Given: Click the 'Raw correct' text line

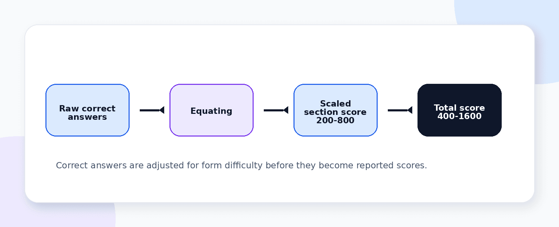Looking at the screenshot, I should [x=87, y=109].
